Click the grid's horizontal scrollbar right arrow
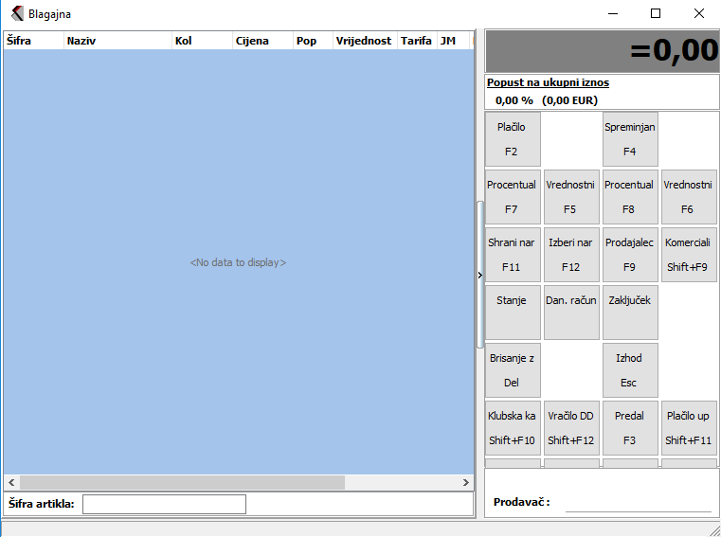This screenshot has height=537, width=721. [465, 483]
